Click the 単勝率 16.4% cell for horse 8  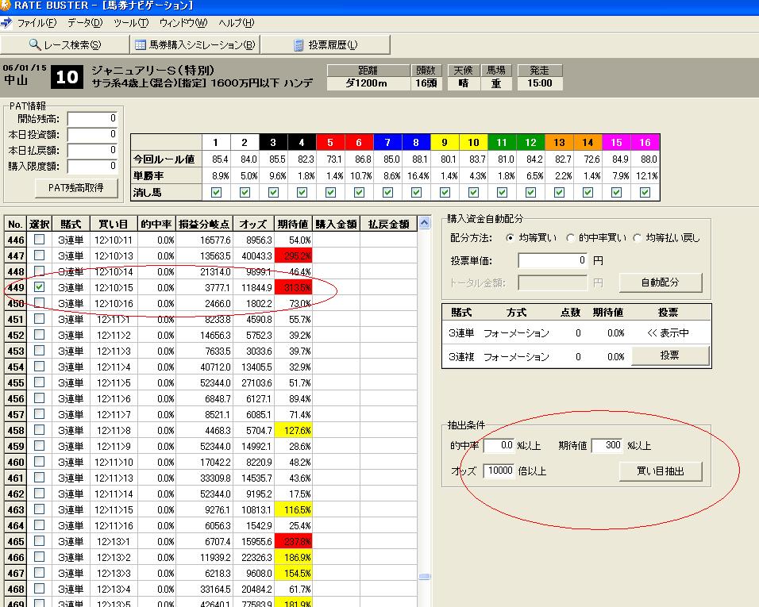pos(417,176)
